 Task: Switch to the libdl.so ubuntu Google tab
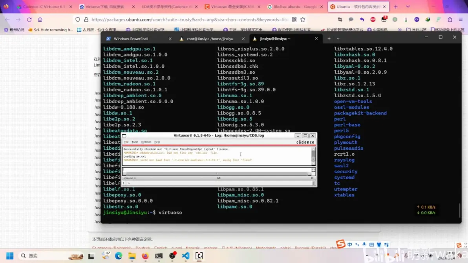click(295, 7)
